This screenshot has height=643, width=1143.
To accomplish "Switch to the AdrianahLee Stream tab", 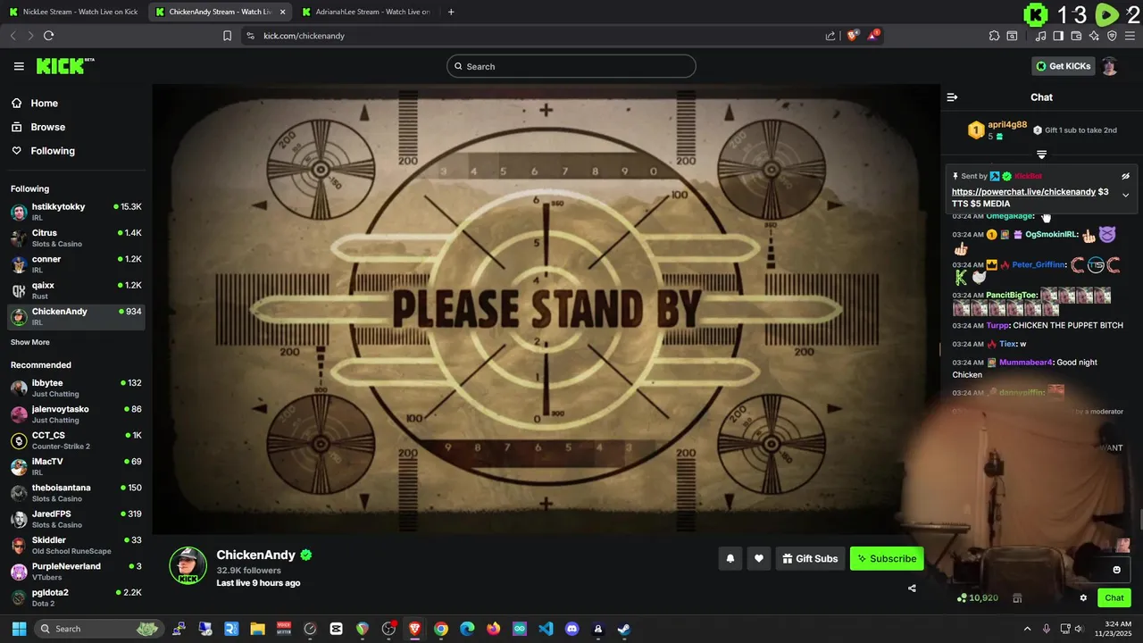I will point(366,12).
